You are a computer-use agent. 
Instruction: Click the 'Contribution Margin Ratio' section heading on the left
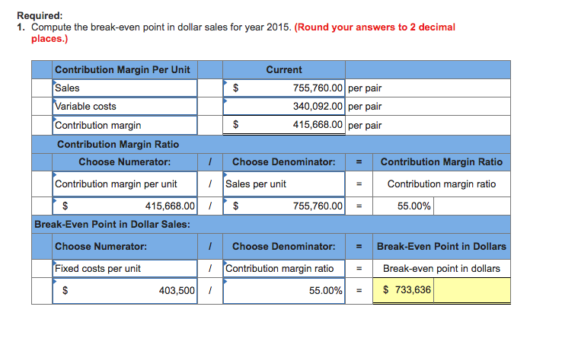click(118, 144)
